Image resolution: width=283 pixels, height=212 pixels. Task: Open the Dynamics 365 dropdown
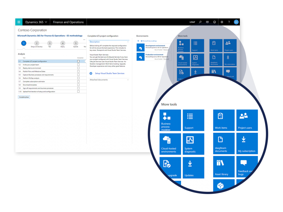coord(36,22)
